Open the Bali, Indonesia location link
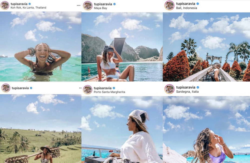This screenshot has height=163, width=250. point(186,8)
